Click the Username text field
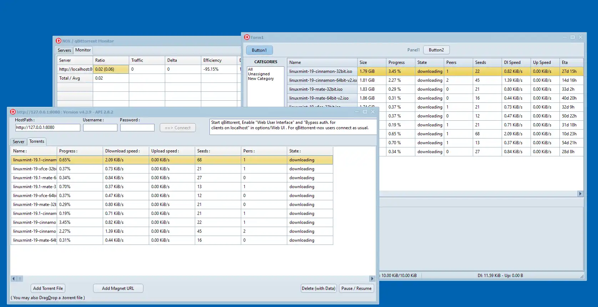The image size is (598, 307). click(x=100, y=127)
